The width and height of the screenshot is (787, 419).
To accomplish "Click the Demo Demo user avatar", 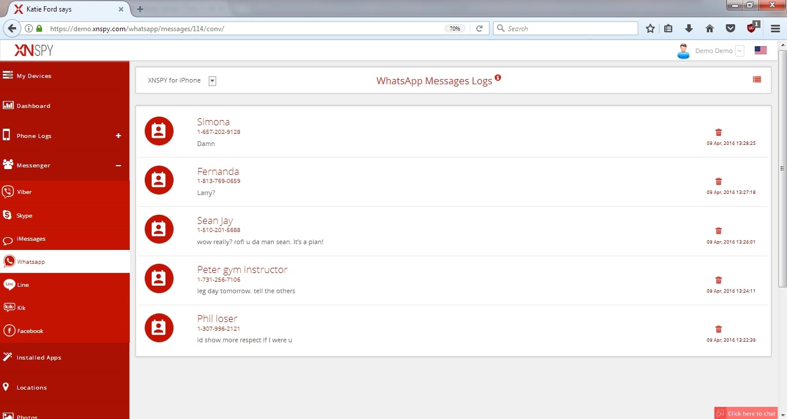I will pyautogui.click(x=684, y=51).
